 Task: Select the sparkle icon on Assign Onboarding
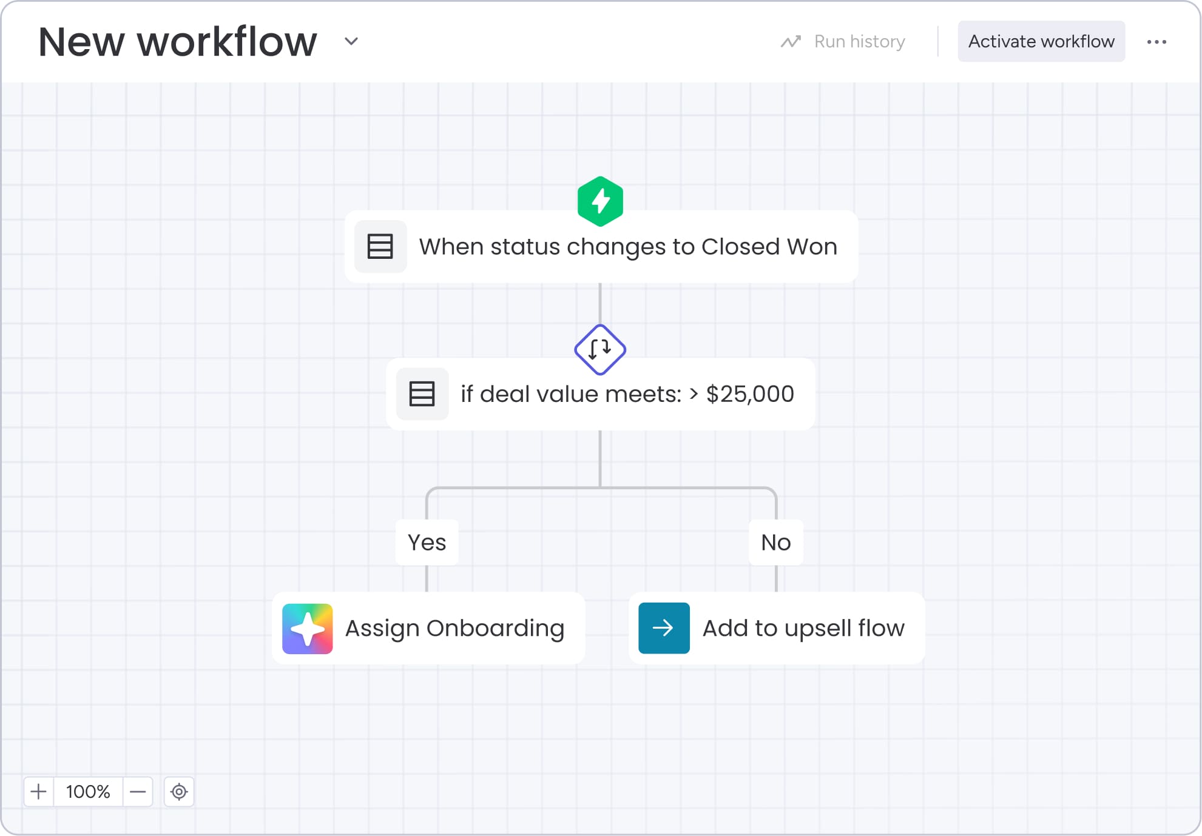click(x=308, y=629)
